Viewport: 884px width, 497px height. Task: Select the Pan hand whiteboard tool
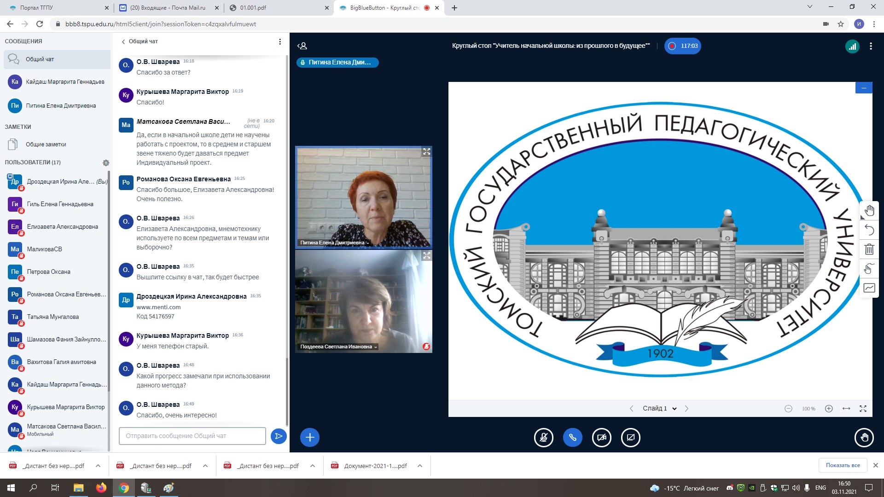869,210
